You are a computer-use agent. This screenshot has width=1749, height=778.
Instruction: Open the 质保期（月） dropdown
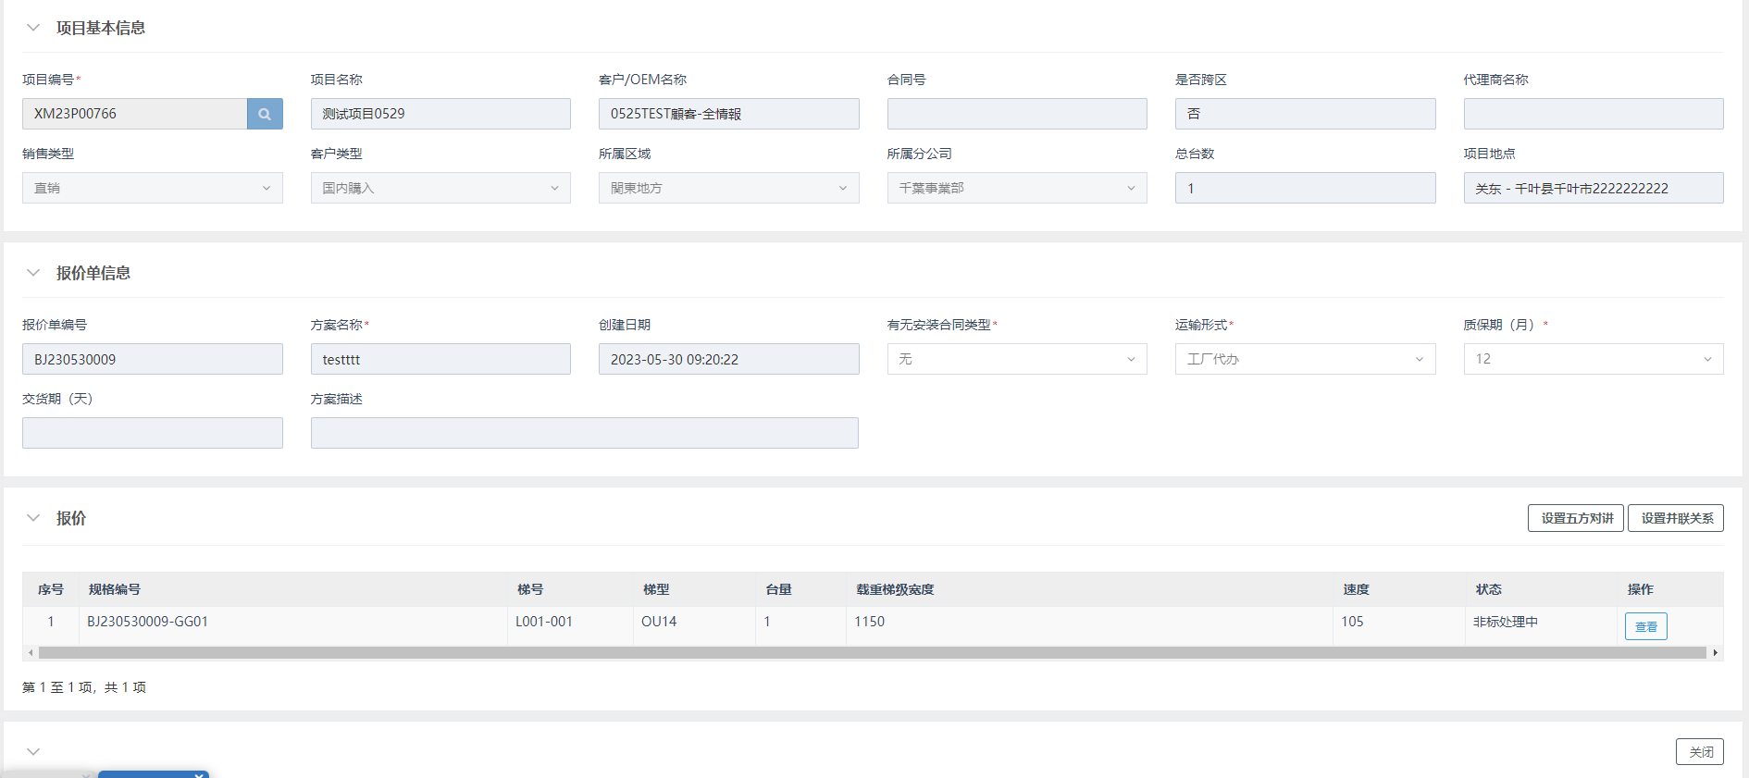pos(1594,359)
